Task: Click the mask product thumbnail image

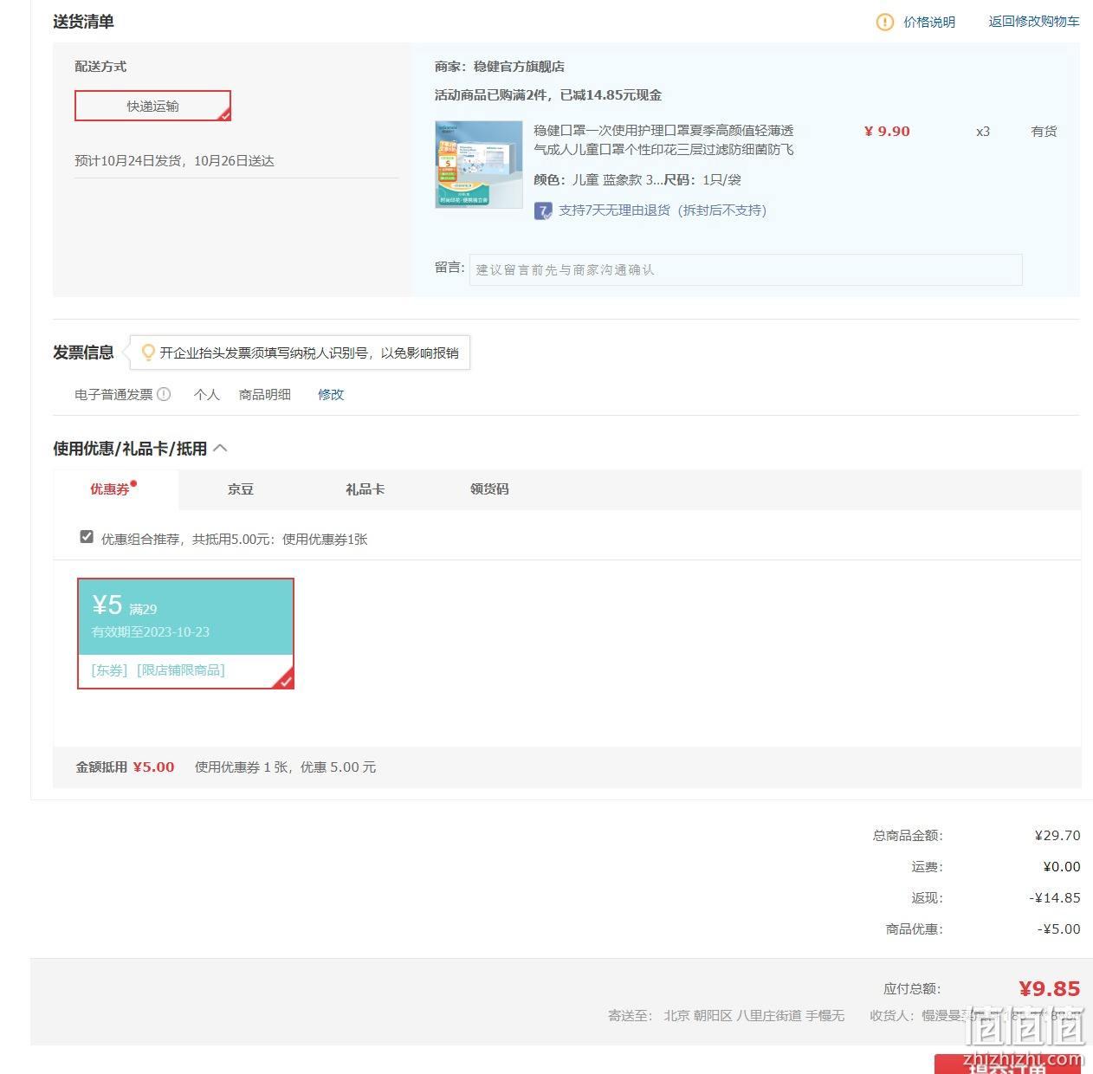Action: point(479,165)
